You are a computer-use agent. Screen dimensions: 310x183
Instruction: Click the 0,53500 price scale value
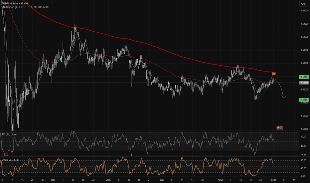304,50
